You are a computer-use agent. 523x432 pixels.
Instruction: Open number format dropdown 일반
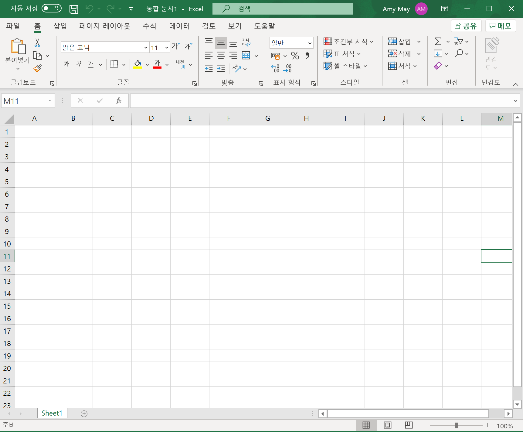(x=310, y=43)
